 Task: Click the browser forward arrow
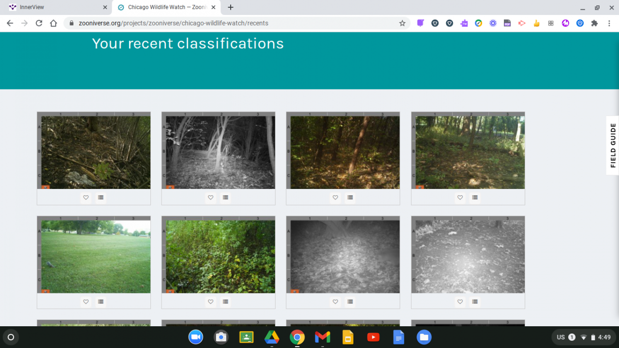pyautogui.click(x=24, y=23)
